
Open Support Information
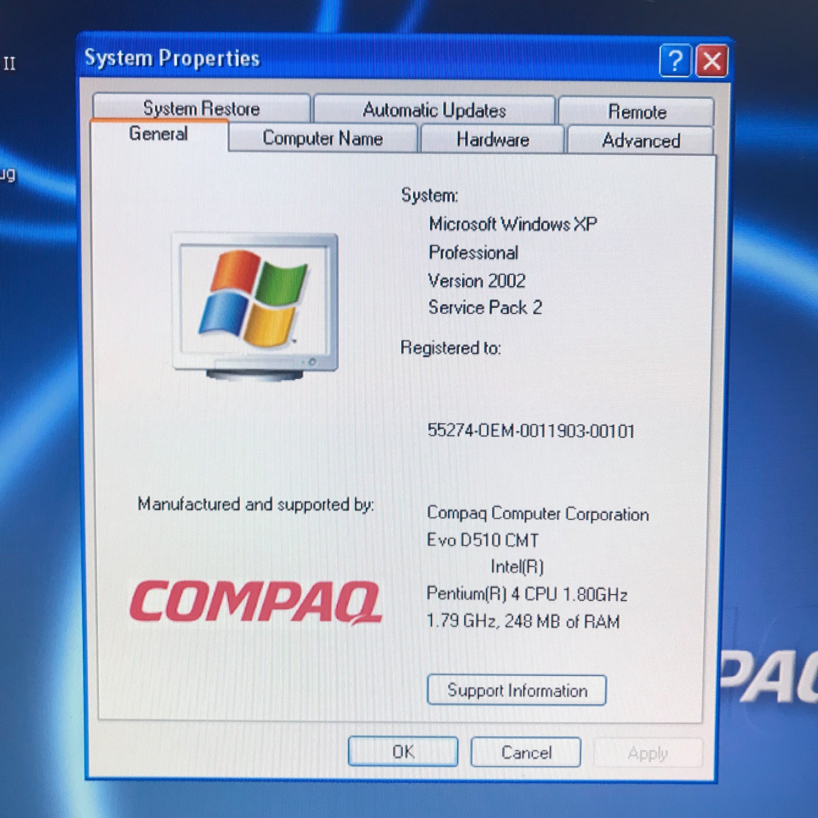tap(517, 690)
